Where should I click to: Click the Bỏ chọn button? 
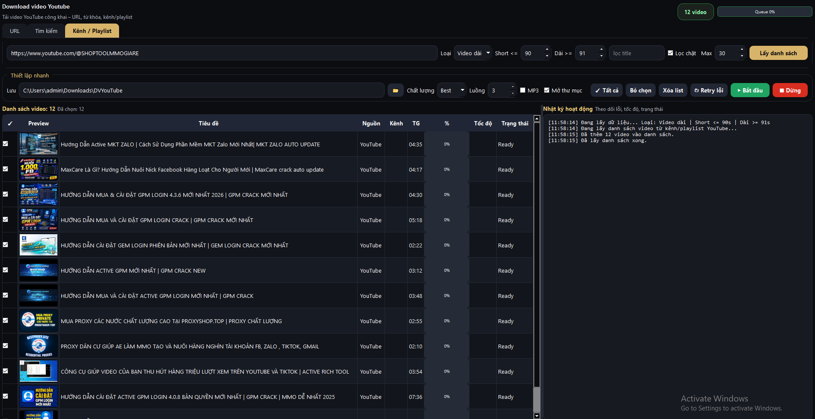640,90
